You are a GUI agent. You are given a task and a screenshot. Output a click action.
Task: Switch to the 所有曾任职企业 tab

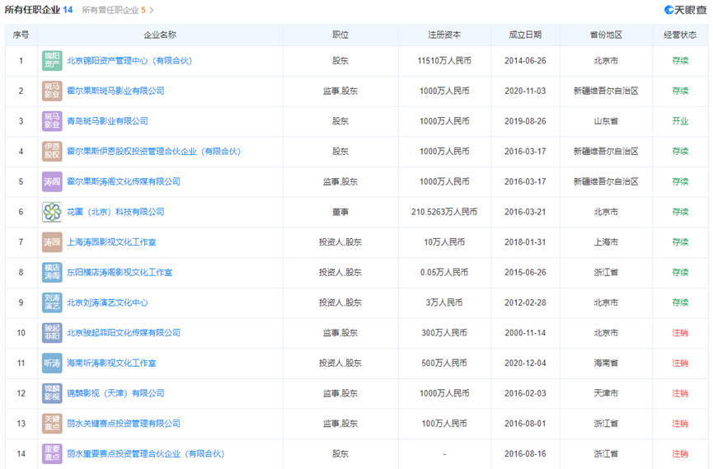113,11
